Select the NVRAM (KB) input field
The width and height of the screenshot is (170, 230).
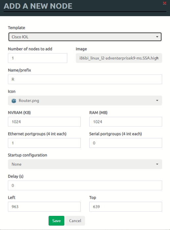coord(44,122)
